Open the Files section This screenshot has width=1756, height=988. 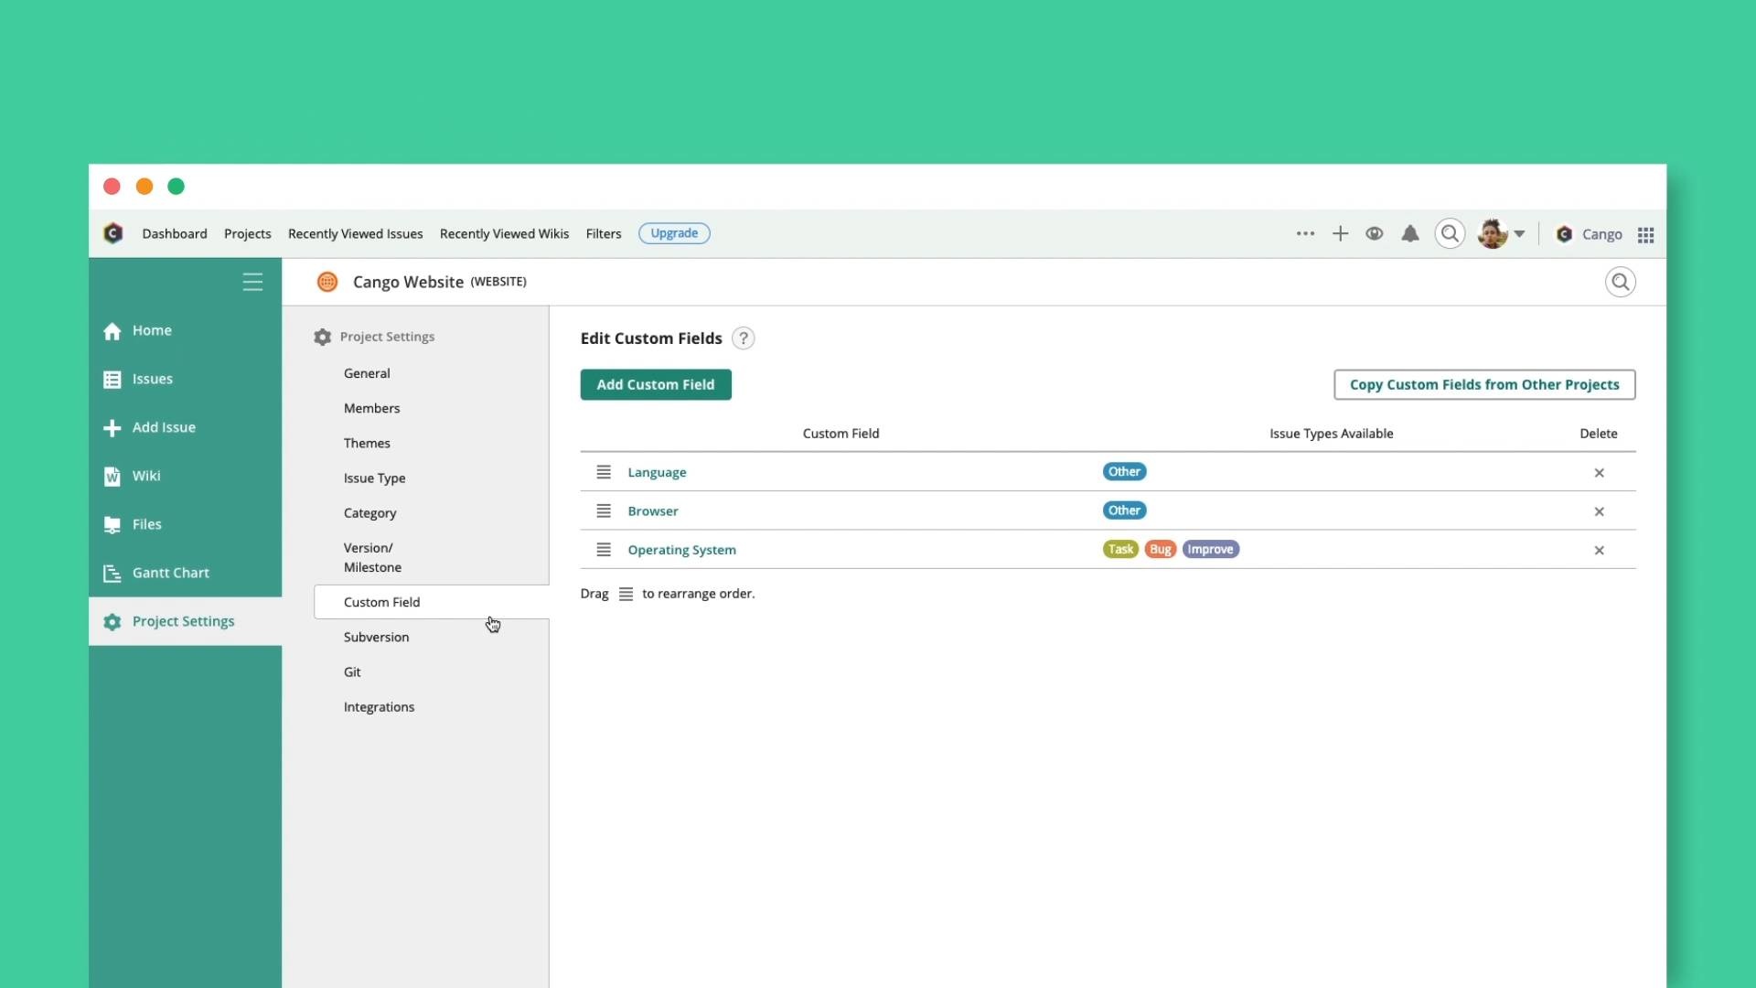(x=112, y=523)
